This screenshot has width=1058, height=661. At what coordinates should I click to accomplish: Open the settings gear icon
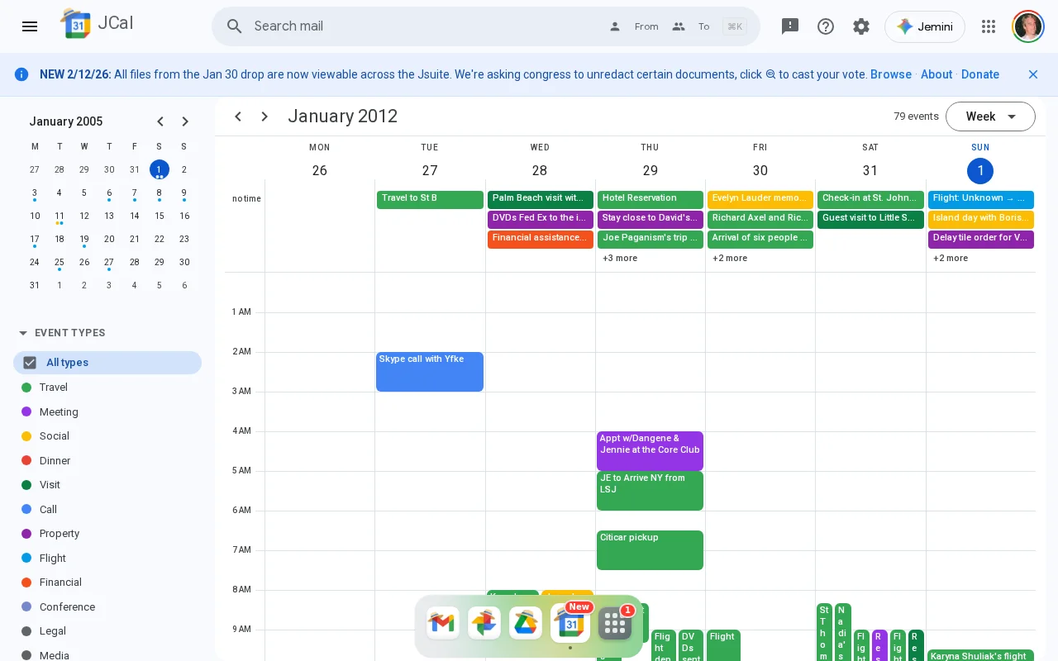(x=861, y=26)
